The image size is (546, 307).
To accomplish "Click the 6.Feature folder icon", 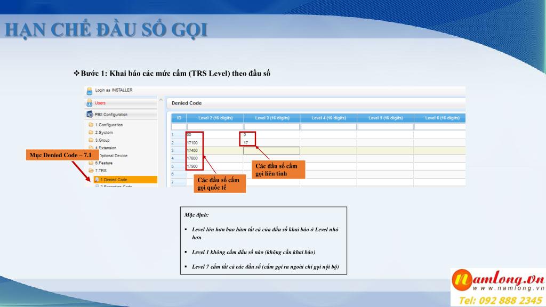I will [91, 163].
